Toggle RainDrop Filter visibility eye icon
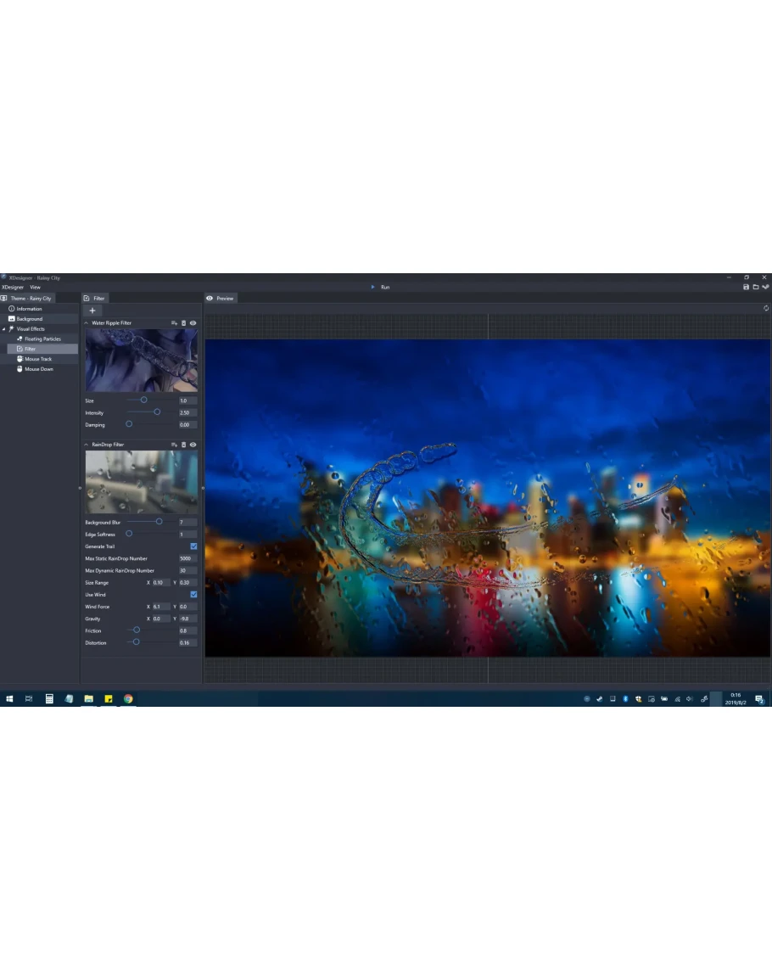This screenshot has width=772, height=980. 193,445
